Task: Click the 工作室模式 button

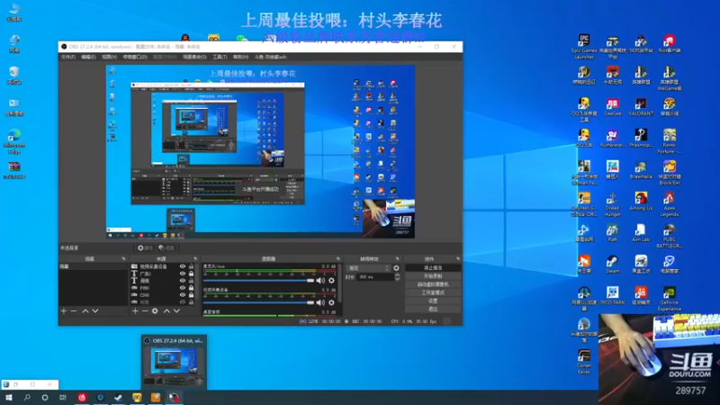Action: [x=433, y=292]
